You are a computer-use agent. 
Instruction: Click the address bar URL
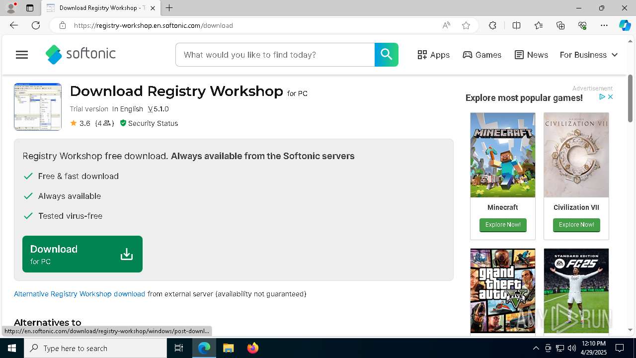click(154, 25)
